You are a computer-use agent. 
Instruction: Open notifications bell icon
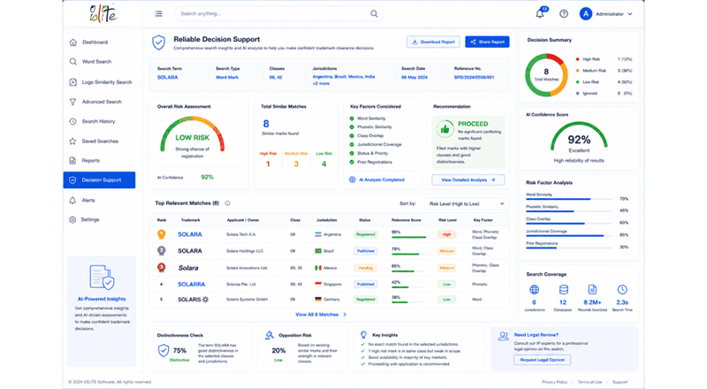540,13
